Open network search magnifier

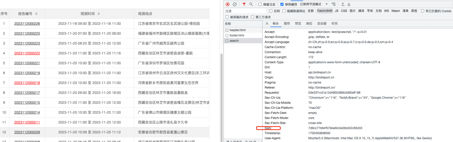tap(251, 4)
